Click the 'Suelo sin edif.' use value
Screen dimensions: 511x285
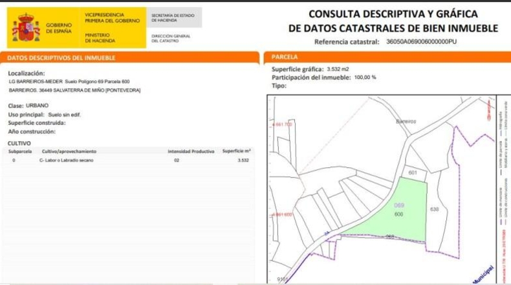tap(64, 115)
